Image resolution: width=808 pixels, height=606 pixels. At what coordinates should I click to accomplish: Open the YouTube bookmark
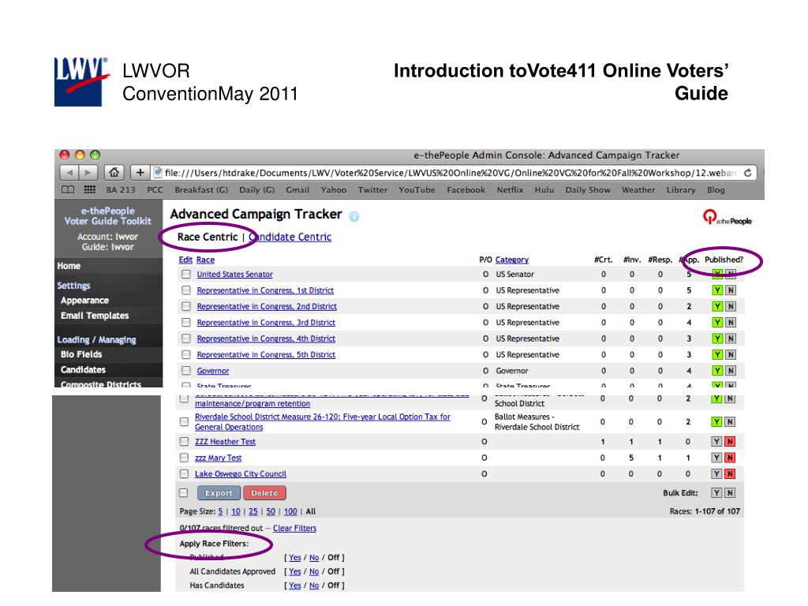(x=417, y=190)
